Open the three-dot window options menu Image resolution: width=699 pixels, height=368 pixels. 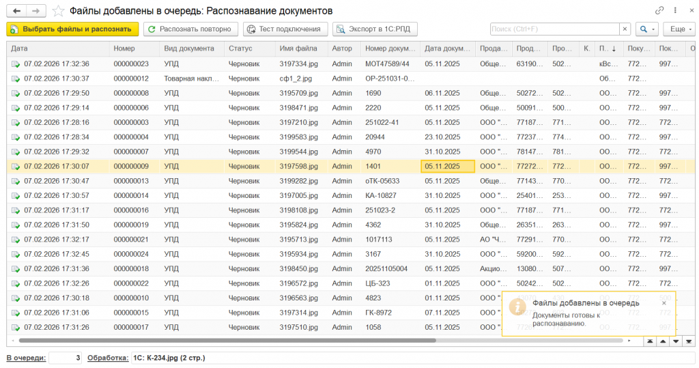click(x=675, y=11)
